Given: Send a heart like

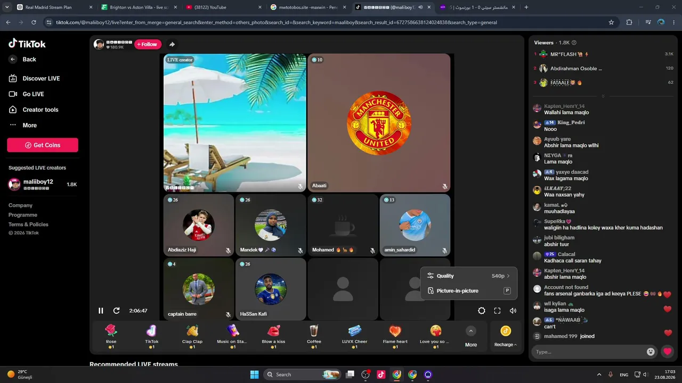Looking at the screenshot, I should pyautogui.click(x=667, y=352).
